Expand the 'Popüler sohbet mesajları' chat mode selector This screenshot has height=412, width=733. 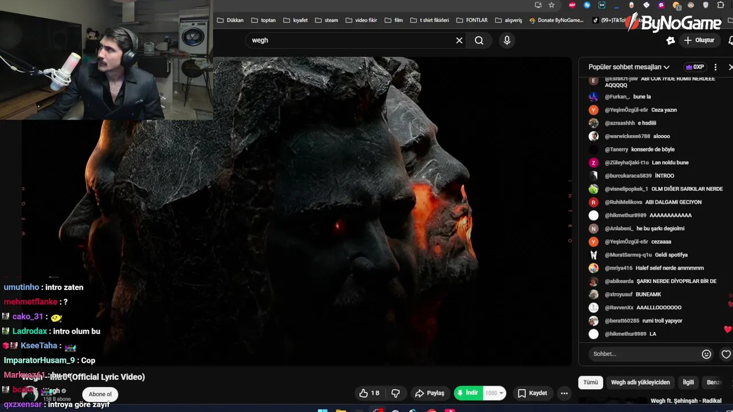[629, 67]
